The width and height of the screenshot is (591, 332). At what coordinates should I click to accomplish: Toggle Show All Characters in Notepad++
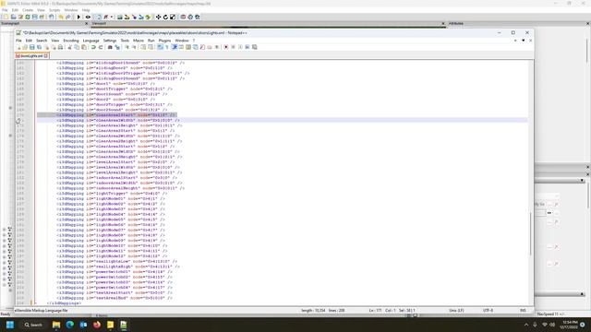click(x=167, y=47)
